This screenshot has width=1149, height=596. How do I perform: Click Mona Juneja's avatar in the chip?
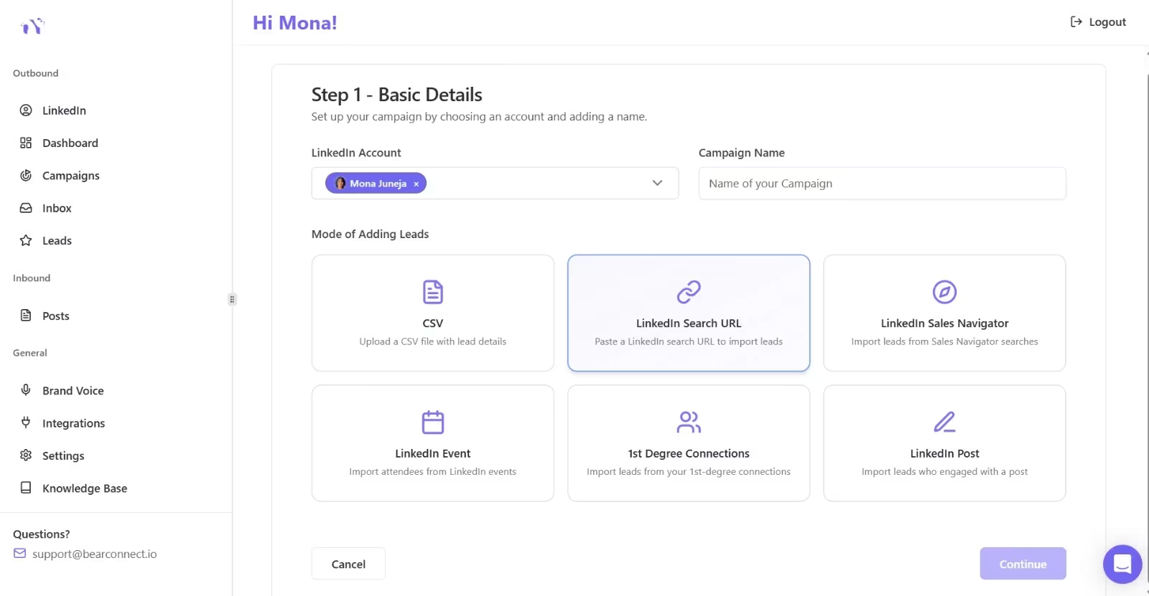tap(340, 184)
